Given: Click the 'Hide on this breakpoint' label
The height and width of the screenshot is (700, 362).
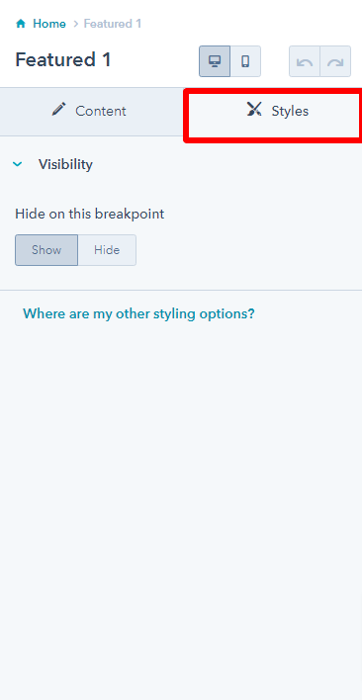Looking at the screenshot, I should [x=90, y=215].
